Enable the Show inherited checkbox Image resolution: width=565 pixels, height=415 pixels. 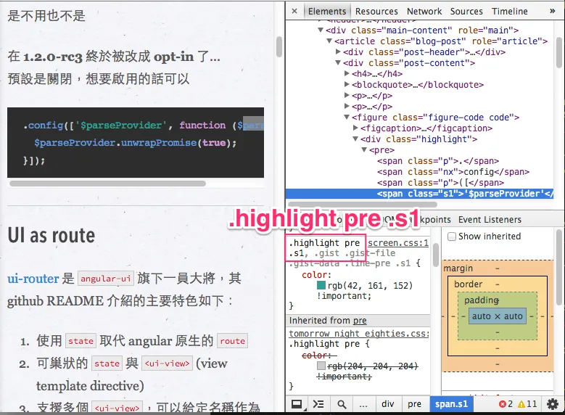(452, 237)
